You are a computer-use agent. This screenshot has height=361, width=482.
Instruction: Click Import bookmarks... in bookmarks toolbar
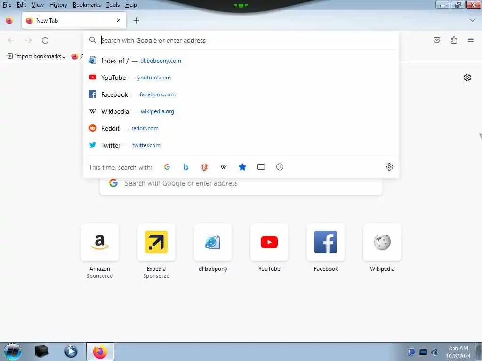(x=36, y=56)
